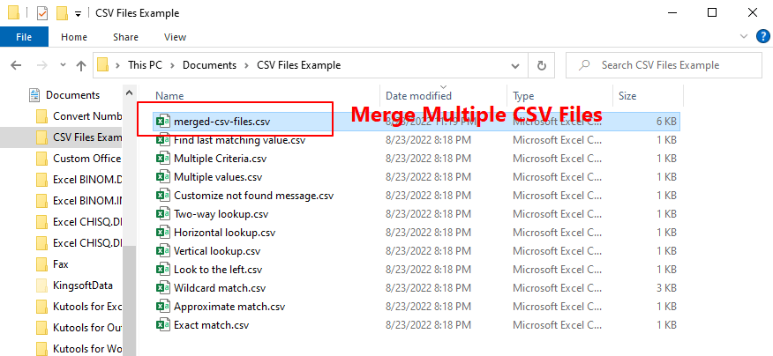Switch to the View ribbon tab
Viewport: 773px width, 356px height.
click(x=175, y=37)
